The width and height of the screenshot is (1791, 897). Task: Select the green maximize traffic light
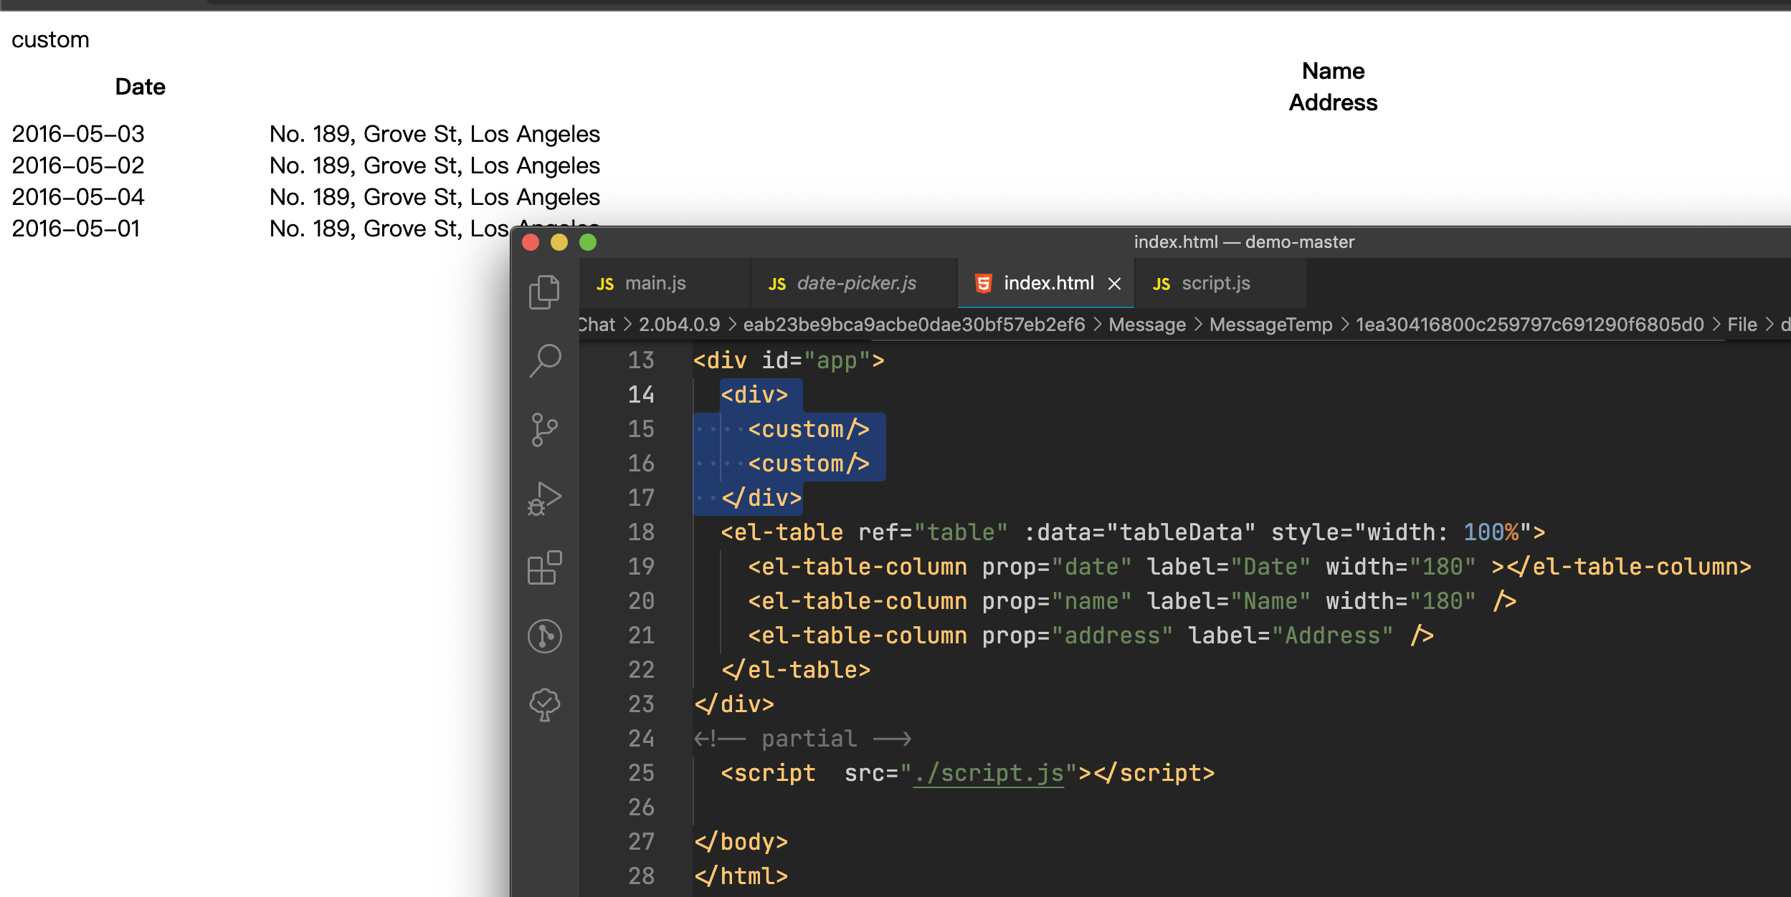[588, 242]
